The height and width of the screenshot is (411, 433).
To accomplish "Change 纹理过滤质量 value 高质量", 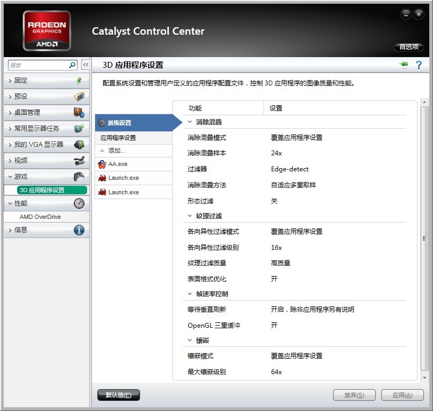I will (x=281, y=263).
